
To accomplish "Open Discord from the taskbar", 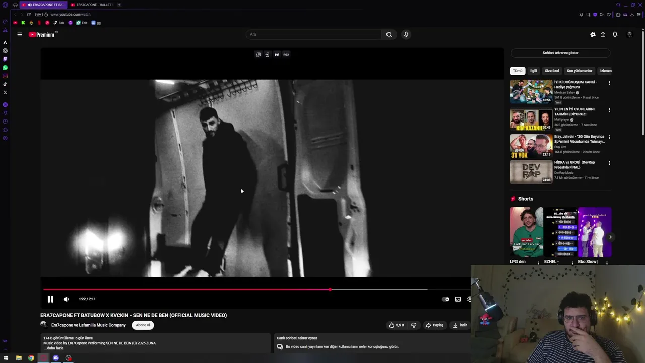I will (x=56, y=358).
